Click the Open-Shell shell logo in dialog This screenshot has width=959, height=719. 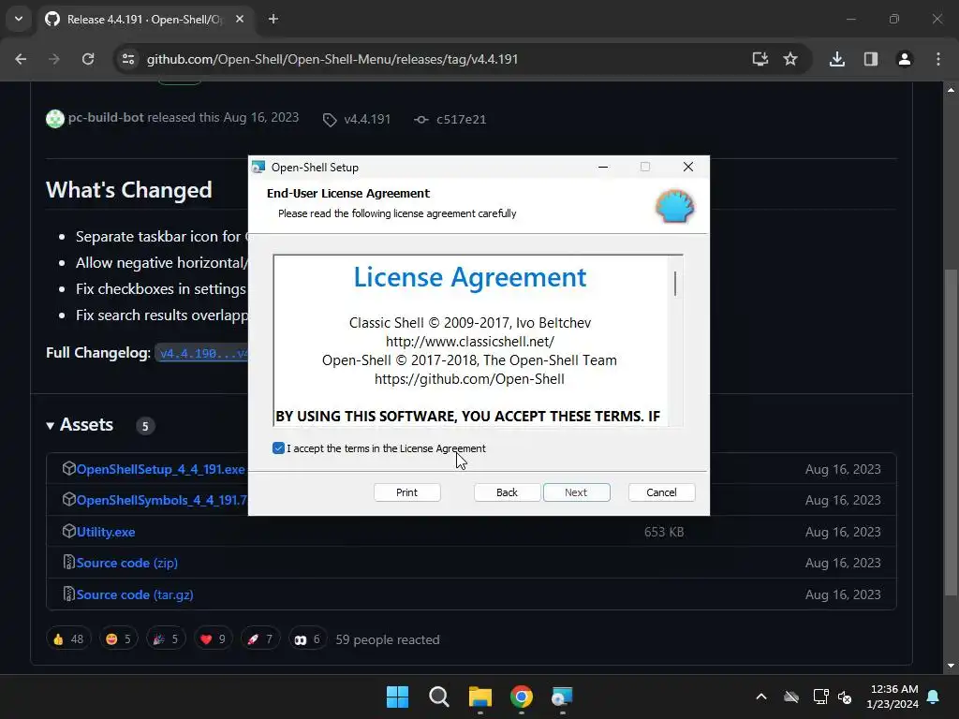coord(674,206)
